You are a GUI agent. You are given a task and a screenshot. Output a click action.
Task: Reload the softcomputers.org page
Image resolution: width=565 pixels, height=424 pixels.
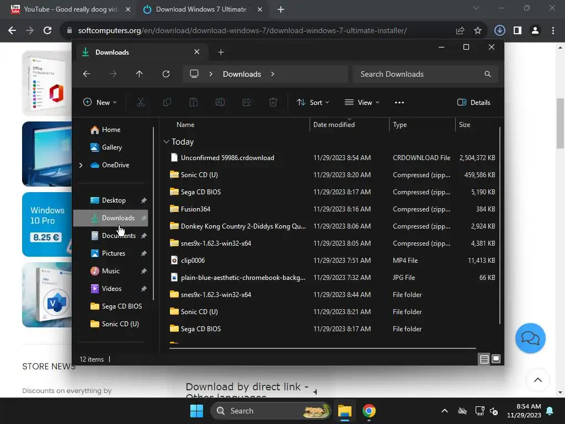[x=47, y=30]
